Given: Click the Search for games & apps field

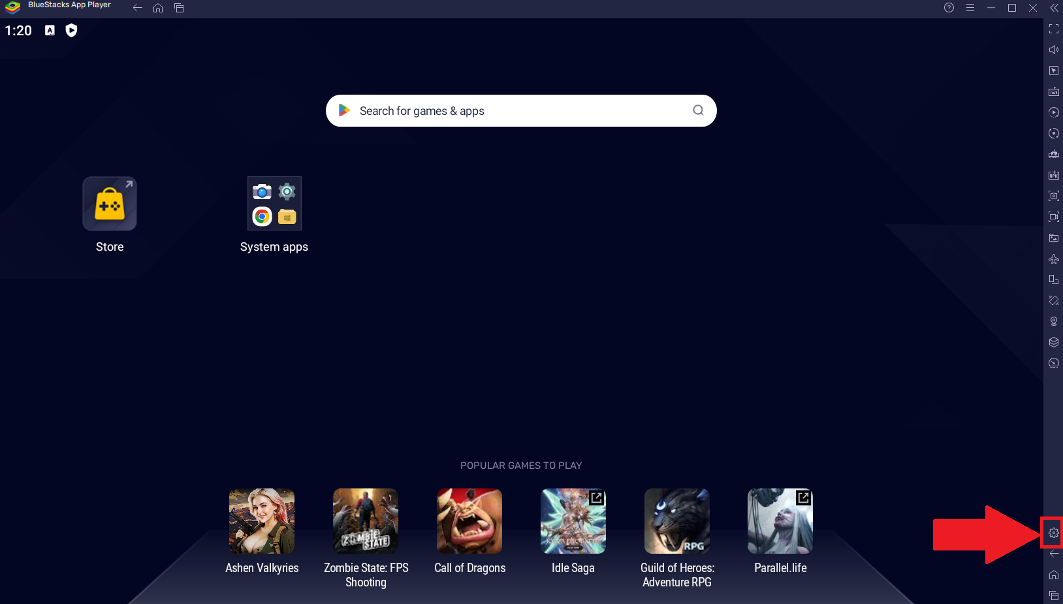Looking at the screenshot, I should [x=521, y=111].
